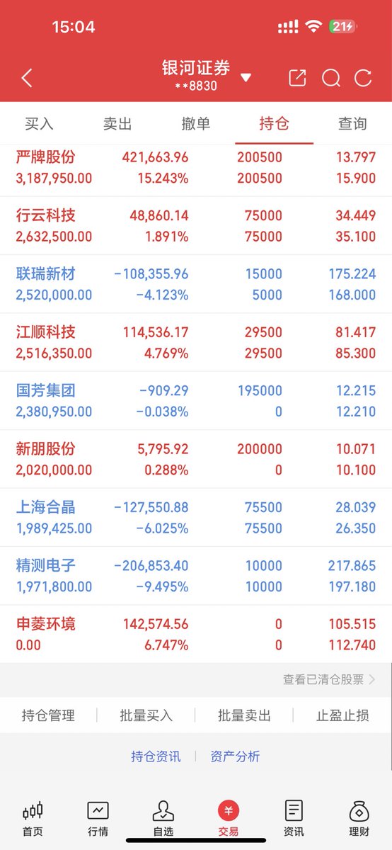This screenshot has width=392, height=850.
Task: Tap the back arrow icon
Action: click(x=27, y=78)
